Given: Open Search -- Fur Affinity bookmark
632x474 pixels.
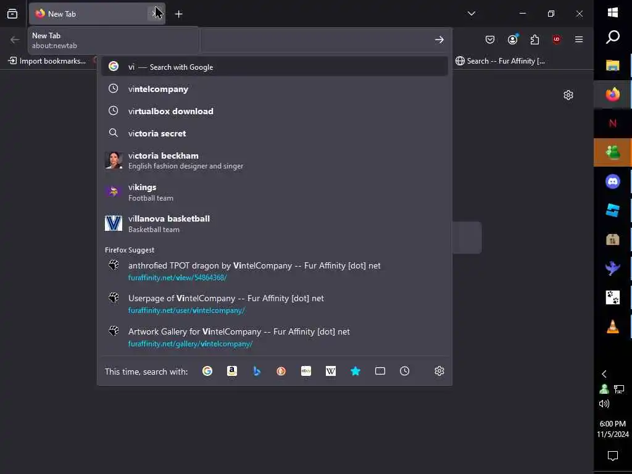Looking at the screenshot, I should pyautogui.click(x=500, y=61).
